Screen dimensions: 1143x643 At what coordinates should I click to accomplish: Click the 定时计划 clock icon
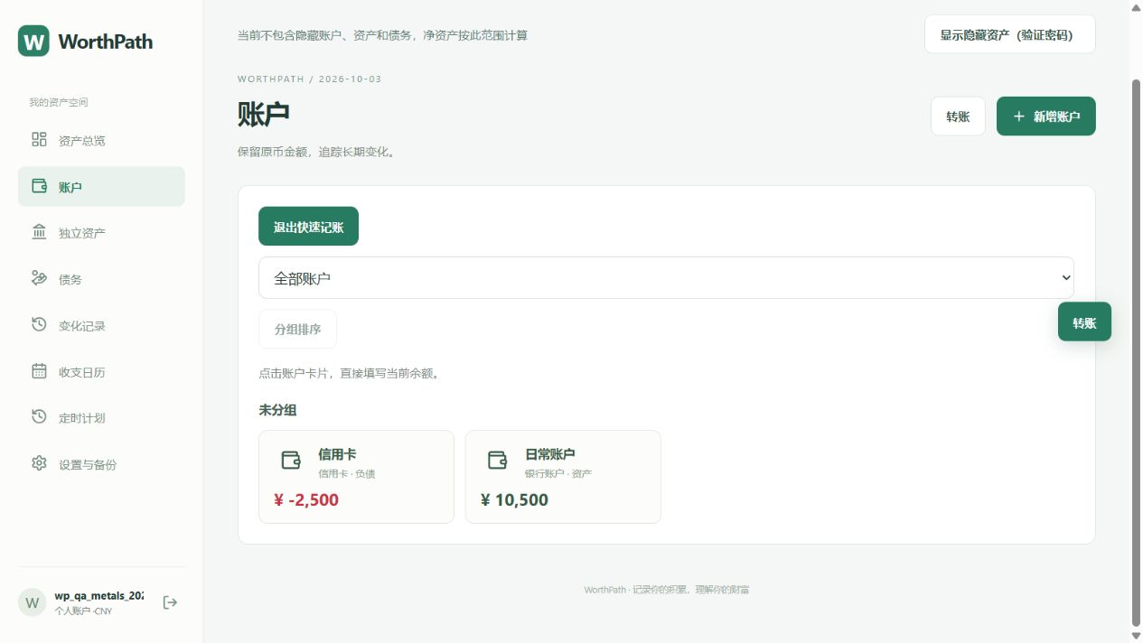(39, 417)
